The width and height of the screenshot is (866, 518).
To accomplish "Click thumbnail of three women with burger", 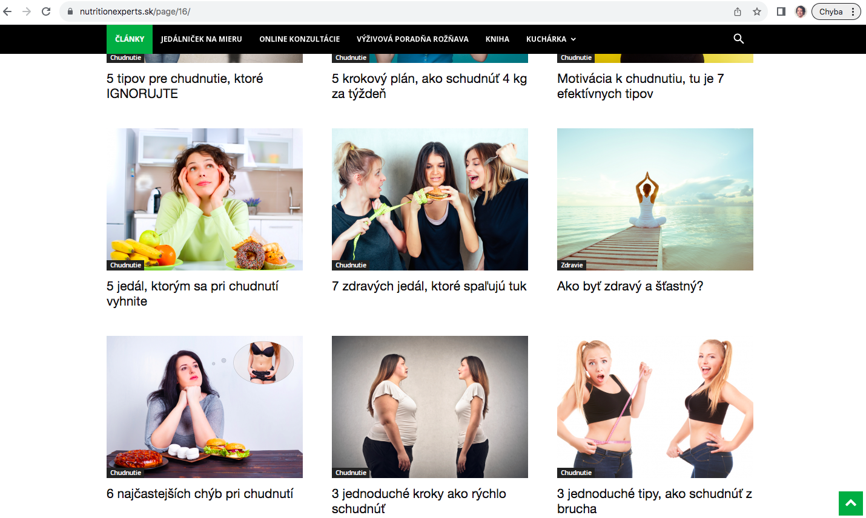I will click(430, 199).
